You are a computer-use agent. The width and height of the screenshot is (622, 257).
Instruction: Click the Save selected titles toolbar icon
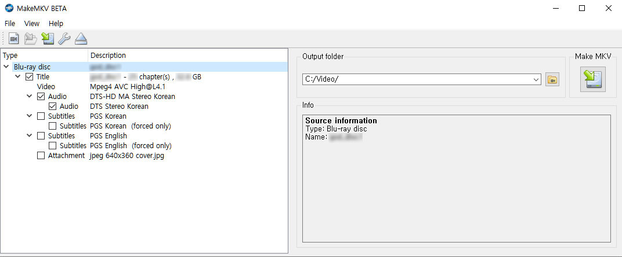click(x=48, y=38)
